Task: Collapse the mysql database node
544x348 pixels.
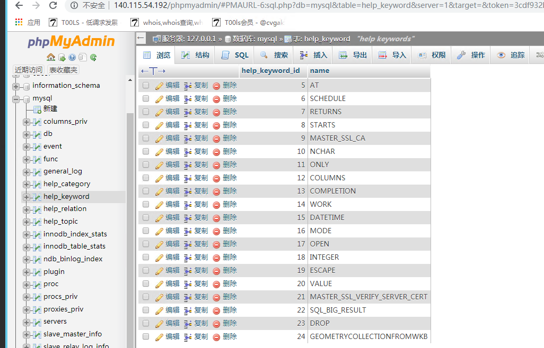Action: pyautogui.click(x=15, y=99)
